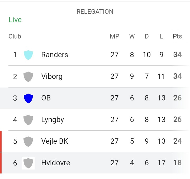190x179 pixels.
Task: Open the Lyngby club name
Action: coord(53,120)
